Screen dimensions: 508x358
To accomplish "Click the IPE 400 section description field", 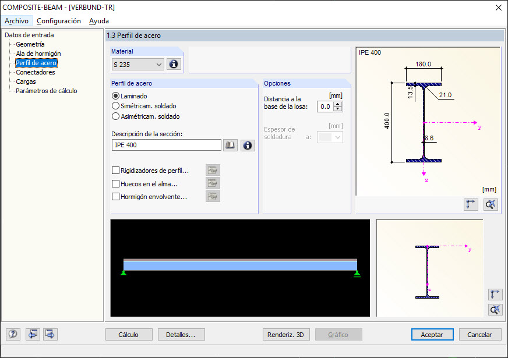I will pos(167,145).
